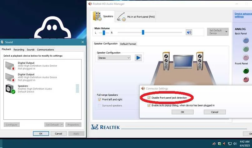The image size is (252, 148).
Task: Toggle Front left and right checkbox
Action: [x=99, y=99]
